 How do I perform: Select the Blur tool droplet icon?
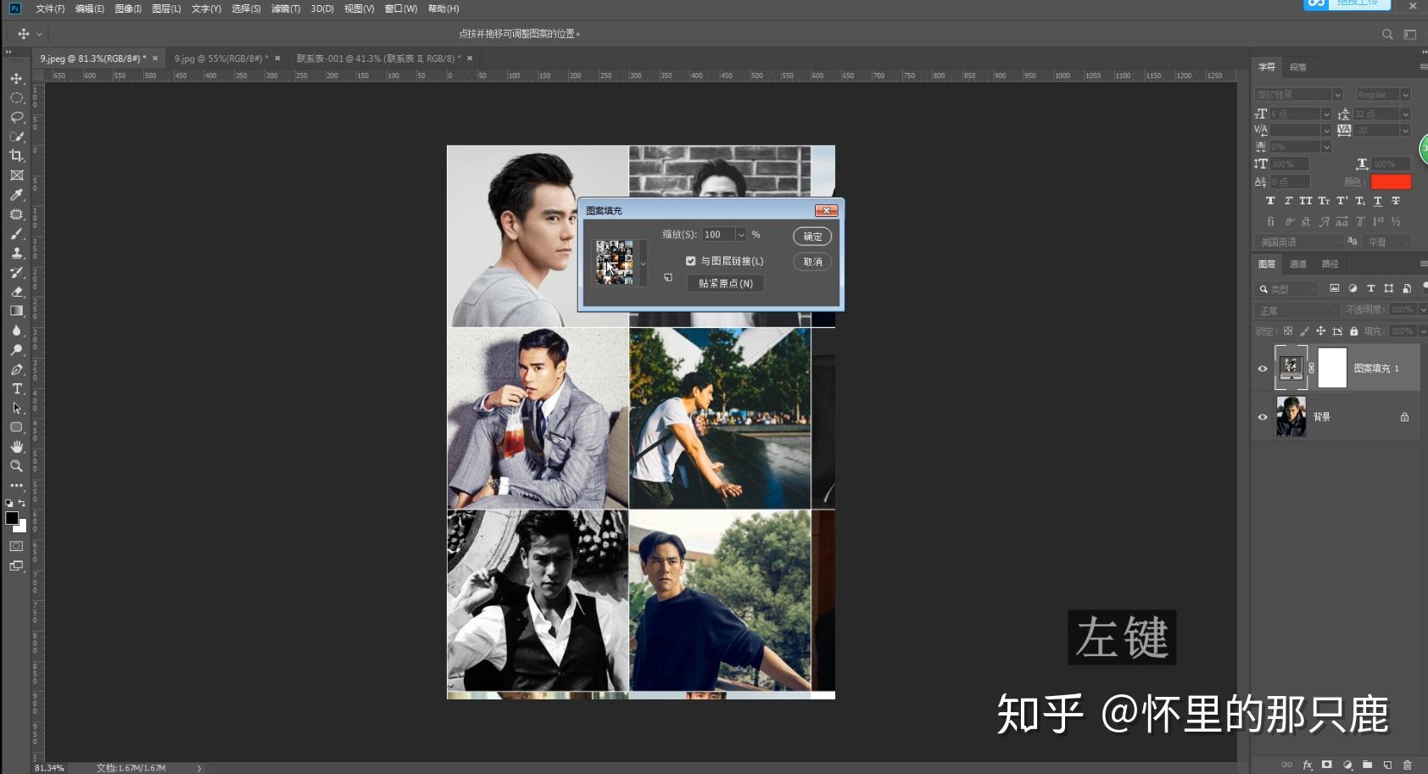[x=16, y=331]
